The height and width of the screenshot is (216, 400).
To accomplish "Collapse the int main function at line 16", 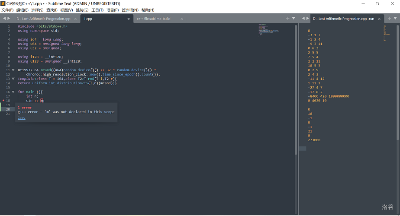I will (x=13, y=92).
